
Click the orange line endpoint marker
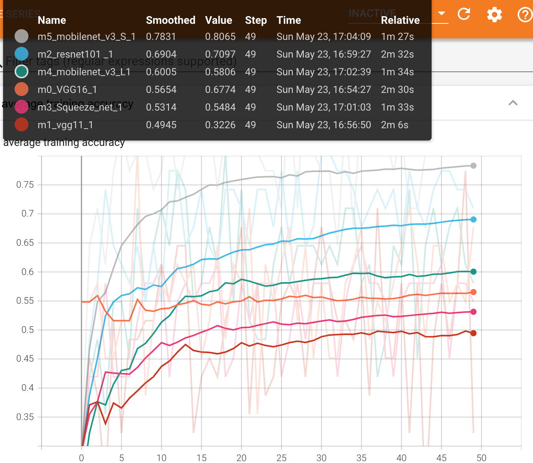click(473, 292)
